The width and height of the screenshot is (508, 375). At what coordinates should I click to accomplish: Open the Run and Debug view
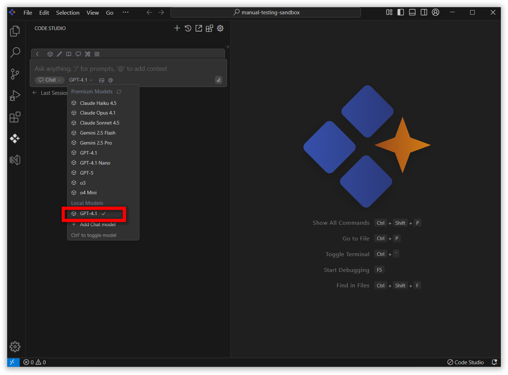click(x=15, y=96)
